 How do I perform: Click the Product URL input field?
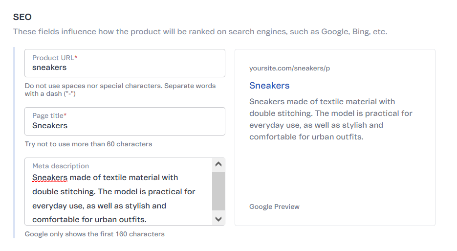125,68
